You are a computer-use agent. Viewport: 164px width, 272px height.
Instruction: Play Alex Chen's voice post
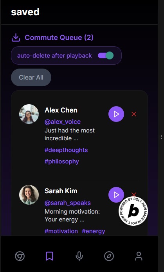(x=116, y=114)
